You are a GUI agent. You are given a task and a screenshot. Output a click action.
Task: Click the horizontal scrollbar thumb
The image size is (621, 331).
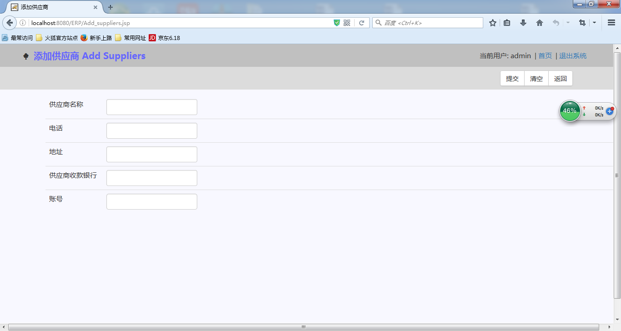click(303, 327)
